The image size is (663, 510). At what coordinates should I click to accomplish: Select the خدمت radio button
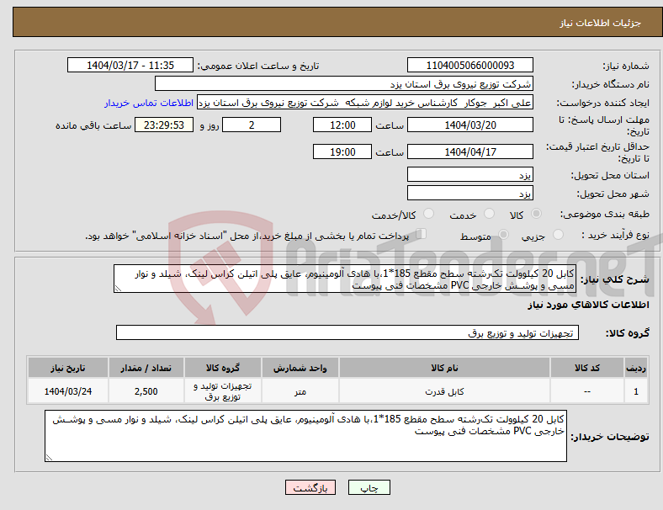489,214
